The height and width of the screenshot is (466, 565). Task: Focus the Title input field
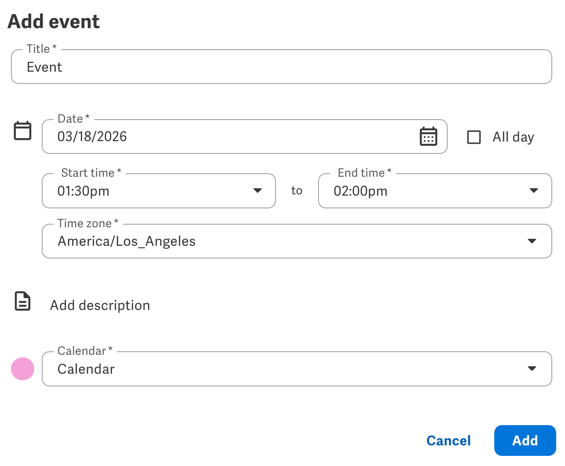282,67
